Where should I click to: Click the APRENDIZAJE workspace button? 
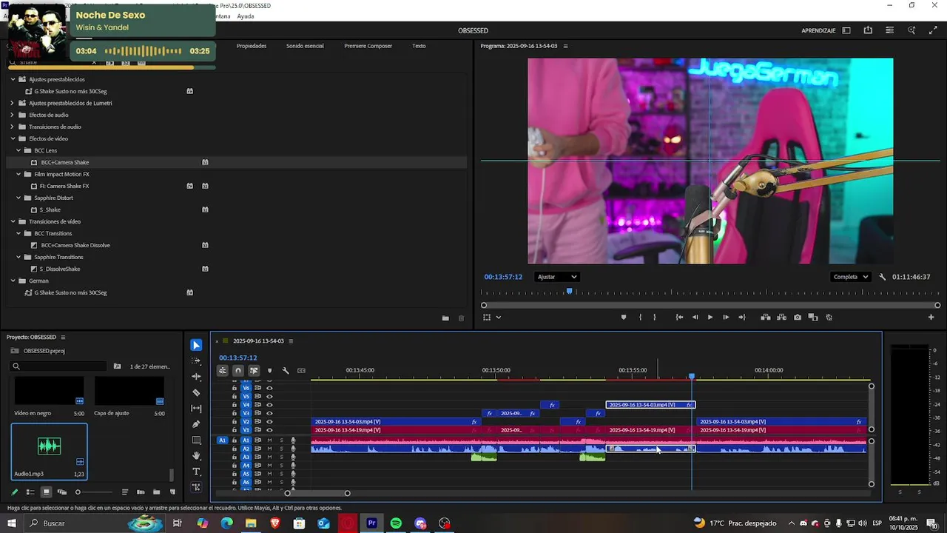point(818,30)
